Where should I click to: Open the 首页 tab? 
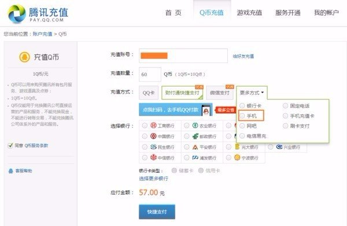(173, 13)
